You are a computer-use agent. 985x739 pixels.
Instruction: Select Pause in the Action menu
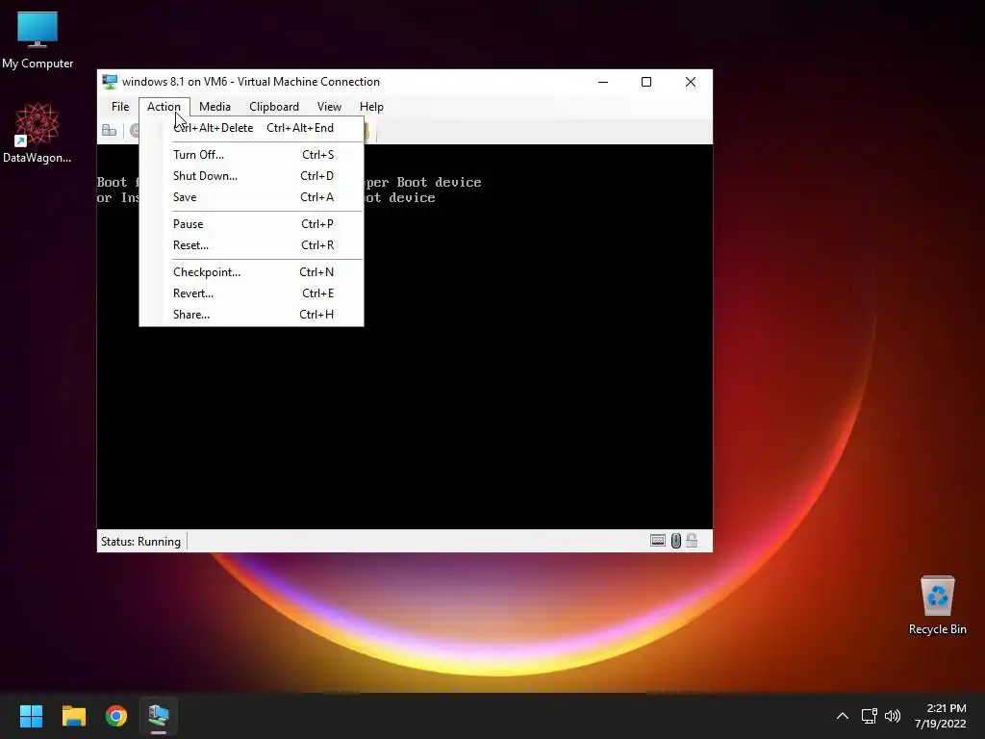[x=251, y=224]
